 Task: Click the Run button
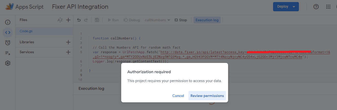[x=113, y=20]
